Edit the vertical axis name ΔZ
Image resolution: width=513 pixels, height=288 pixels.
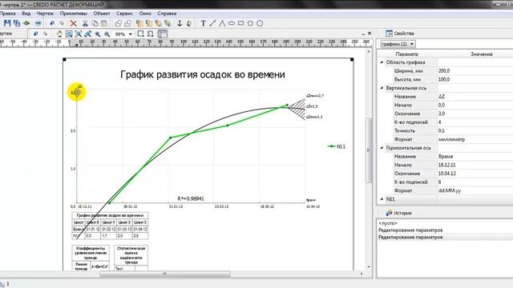coord(475,96)
